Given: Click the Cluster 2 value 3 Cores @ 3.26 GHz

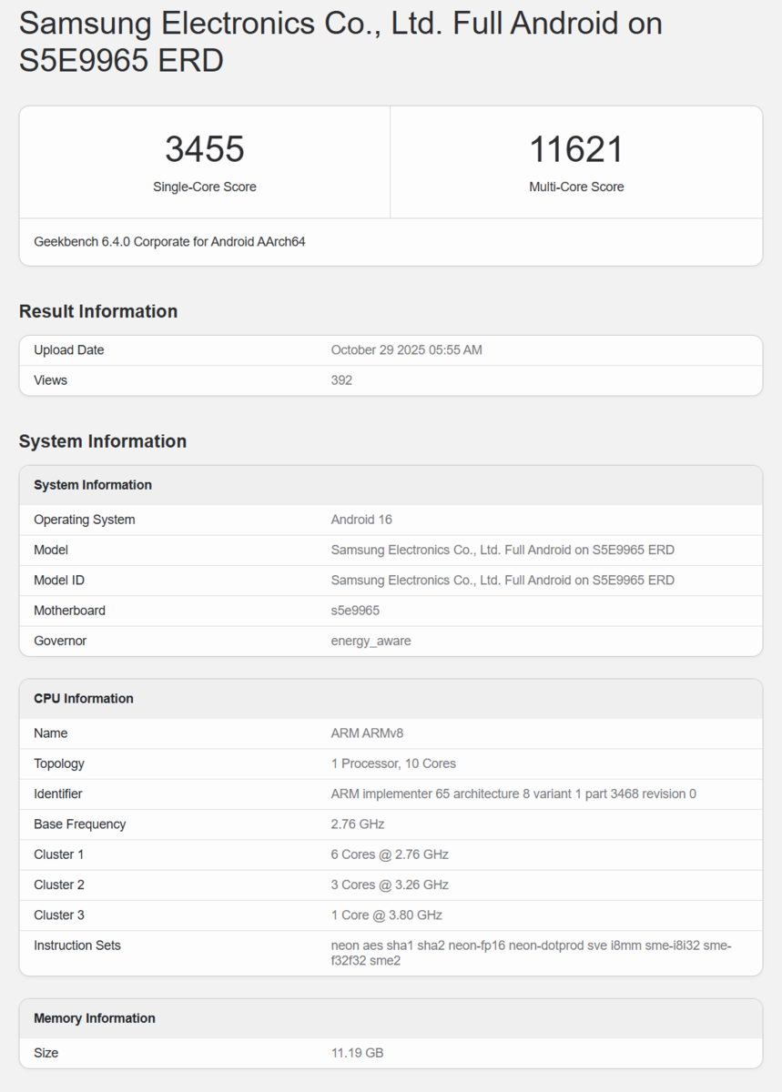Looking at the screenshot, I should coord(390,885).
